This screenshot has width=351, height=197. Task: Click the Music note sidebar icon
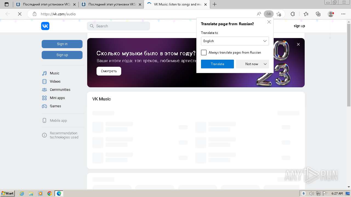click(x=44, y=73)
